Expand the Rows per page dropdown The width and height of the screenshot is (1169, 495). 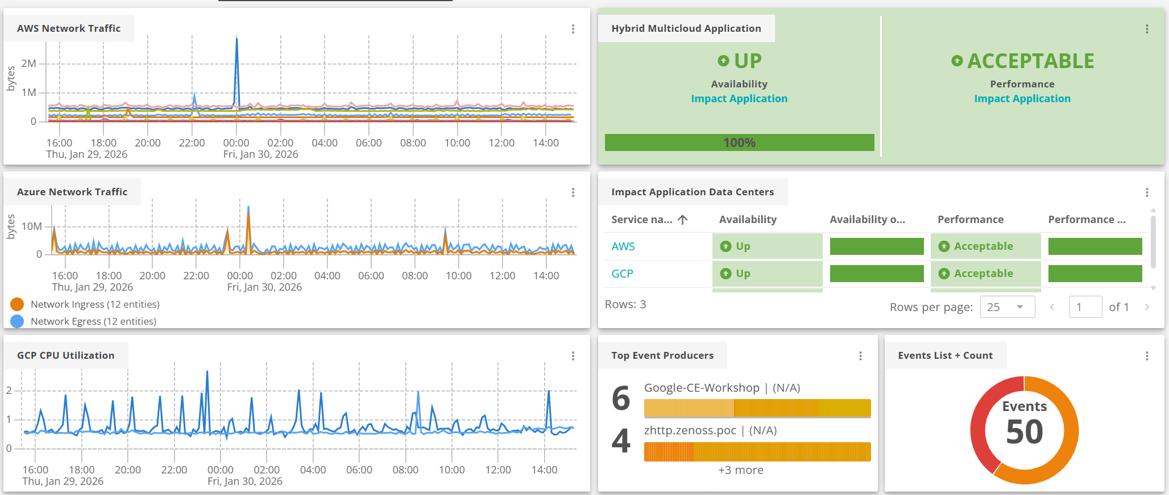[1007, 307]
